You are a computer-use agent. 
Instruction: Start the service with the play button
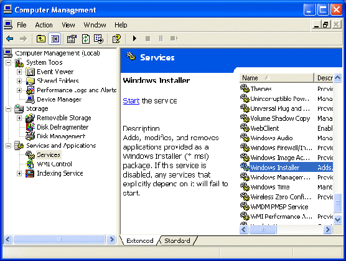point(134,39)
